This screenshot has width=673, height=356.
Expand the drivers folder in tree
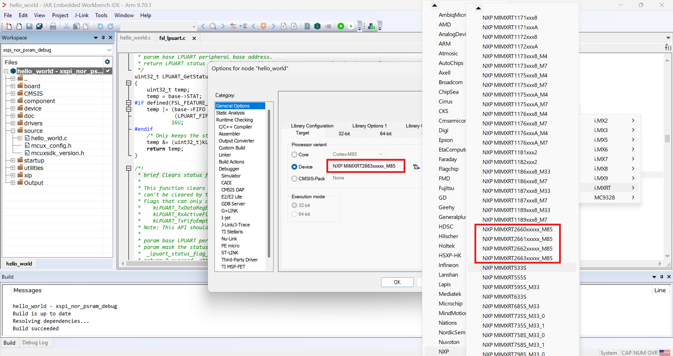13,123
